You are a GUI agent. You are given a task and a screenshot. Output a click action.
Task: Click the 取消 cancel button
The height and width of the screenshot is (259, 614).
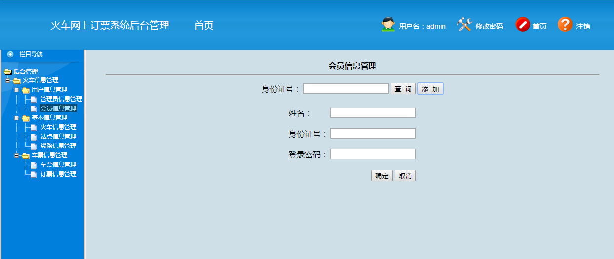pyautogui.click(x=405, y=176)
